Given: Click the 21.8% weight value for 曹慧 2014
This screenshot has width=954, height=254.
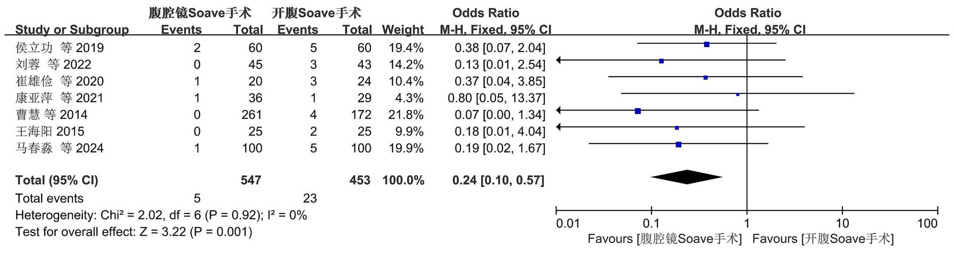Looking at the screenshot, I should tap(406, 115).
